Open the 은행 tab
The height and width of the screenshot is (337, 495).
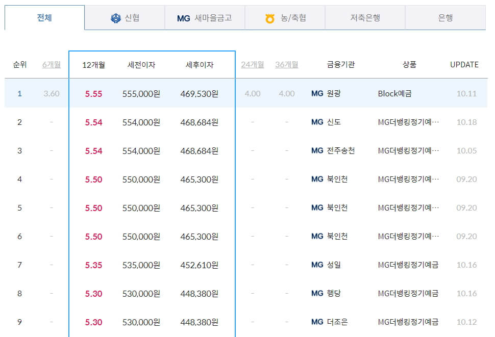point(447,16)
